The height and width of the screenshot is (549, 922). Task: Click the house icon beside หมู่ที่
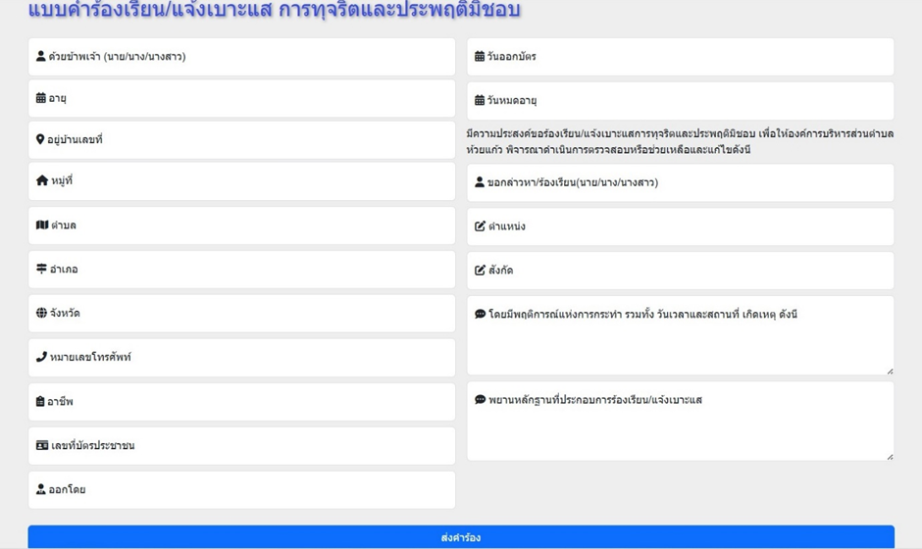click(42, 180)
